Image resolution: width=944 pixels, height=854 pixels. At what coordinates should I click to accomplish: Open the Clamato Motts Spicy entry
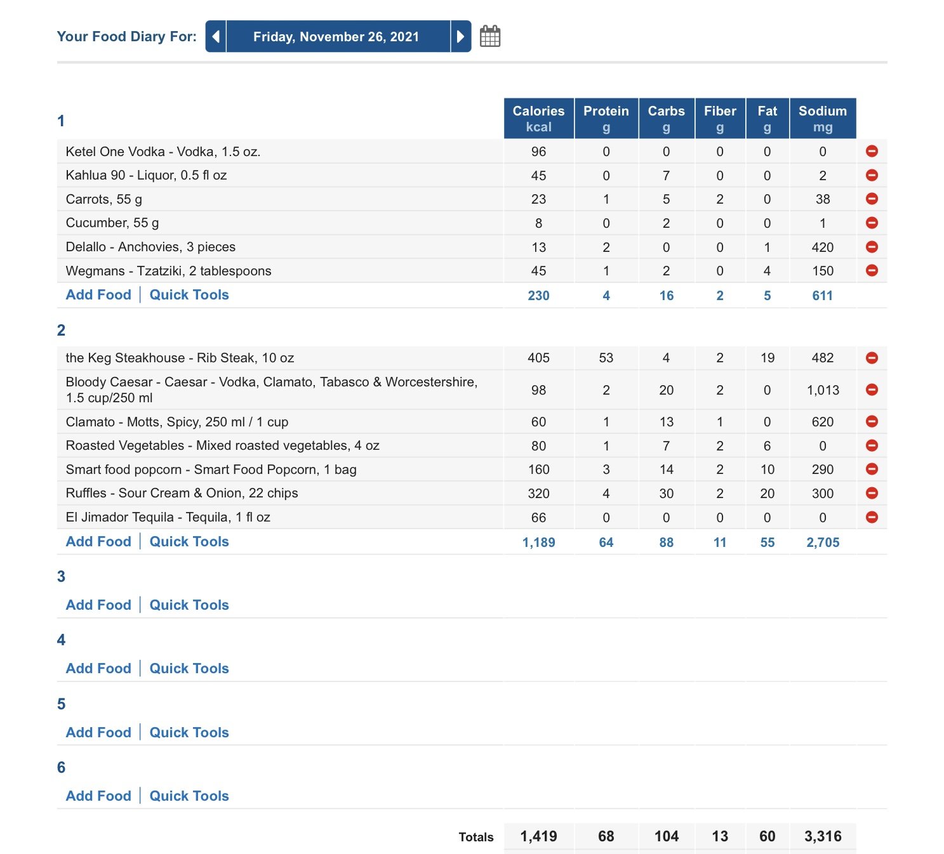pos(177,422)
